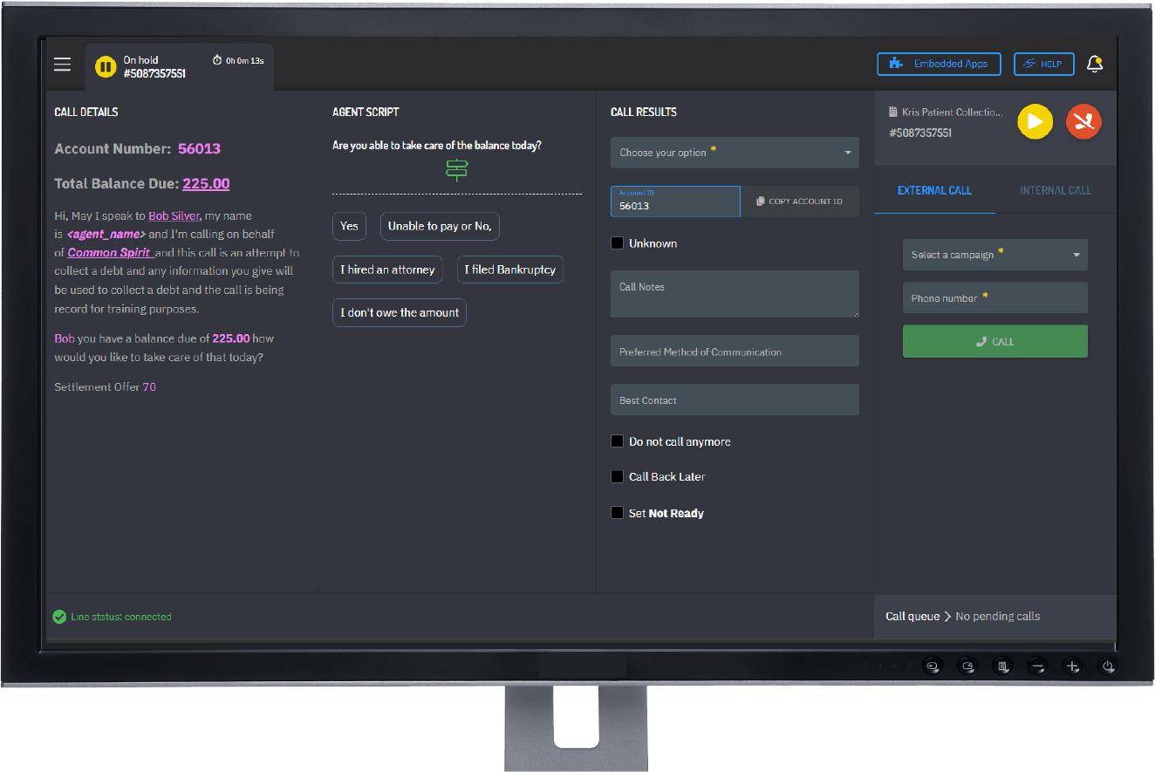Click into the Call Notes textarea

pyautogui.click(x=735, y=294)
